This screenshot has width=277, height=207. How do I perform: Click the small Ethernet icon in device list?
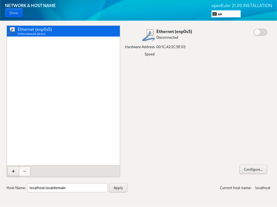click(x=12, y=31)
